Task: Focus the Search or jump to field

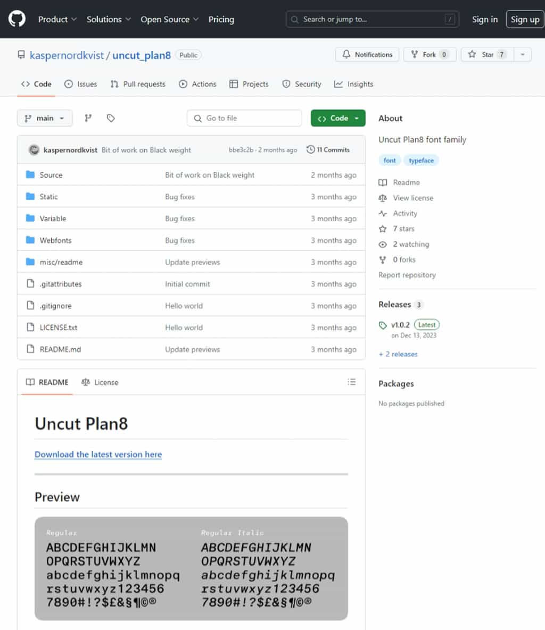Action: [373, 19]
